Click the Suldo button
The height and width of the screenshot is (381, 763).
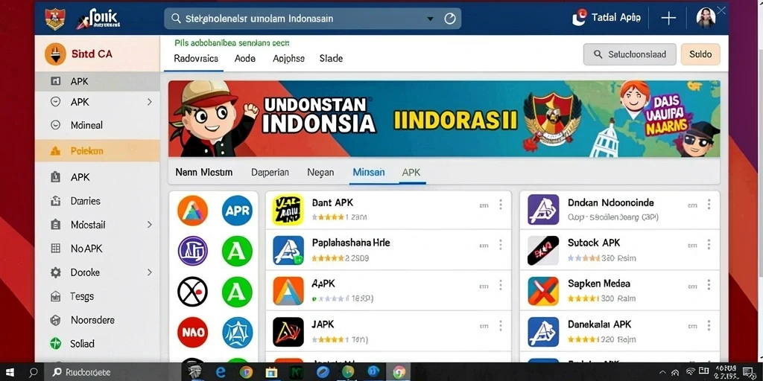700,54
